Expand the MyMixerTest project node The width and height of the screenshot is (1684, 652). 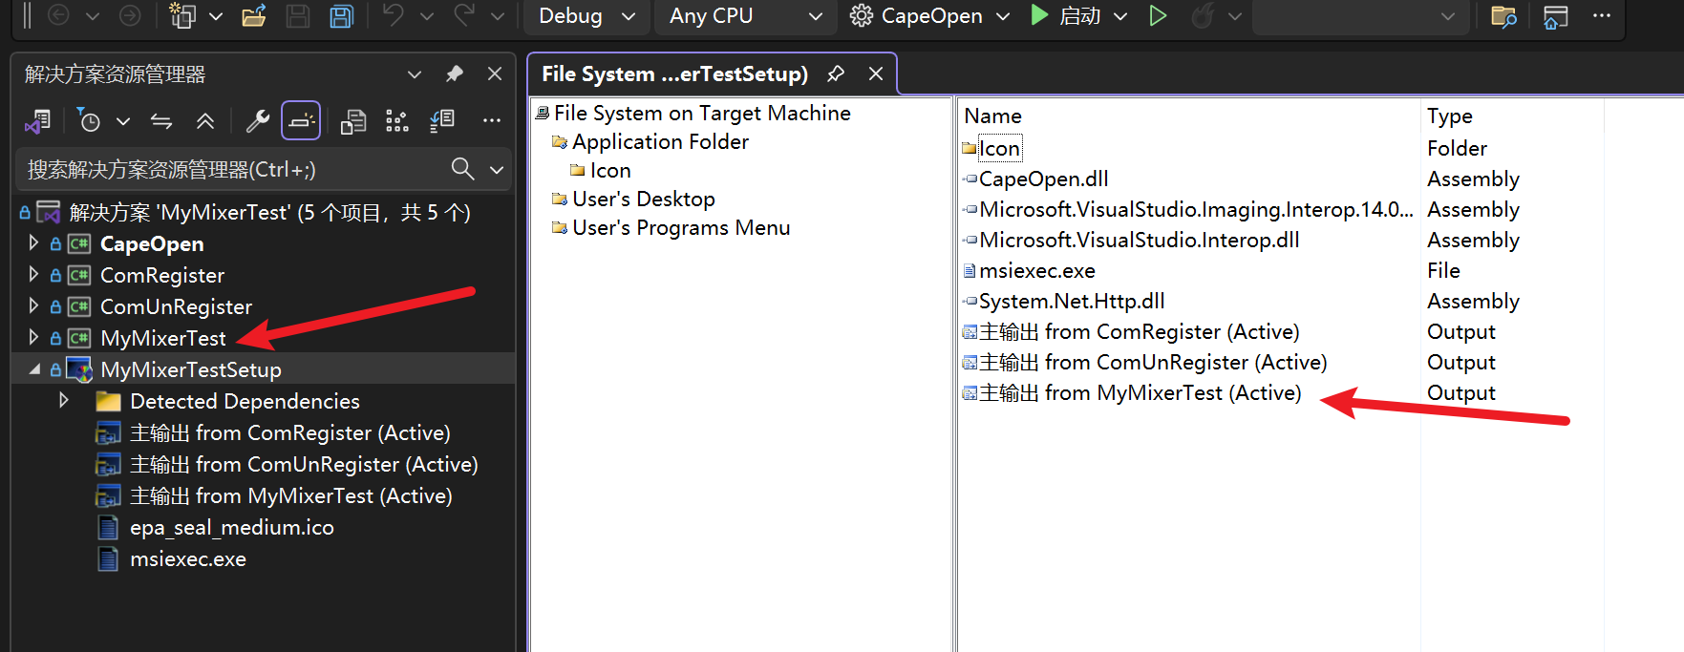[33, 337]
